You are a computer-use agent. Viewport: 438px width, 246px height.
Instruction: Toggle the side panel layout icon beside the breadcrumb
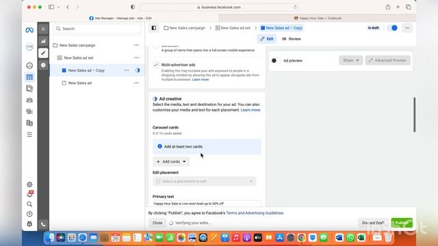coord(154,28)
